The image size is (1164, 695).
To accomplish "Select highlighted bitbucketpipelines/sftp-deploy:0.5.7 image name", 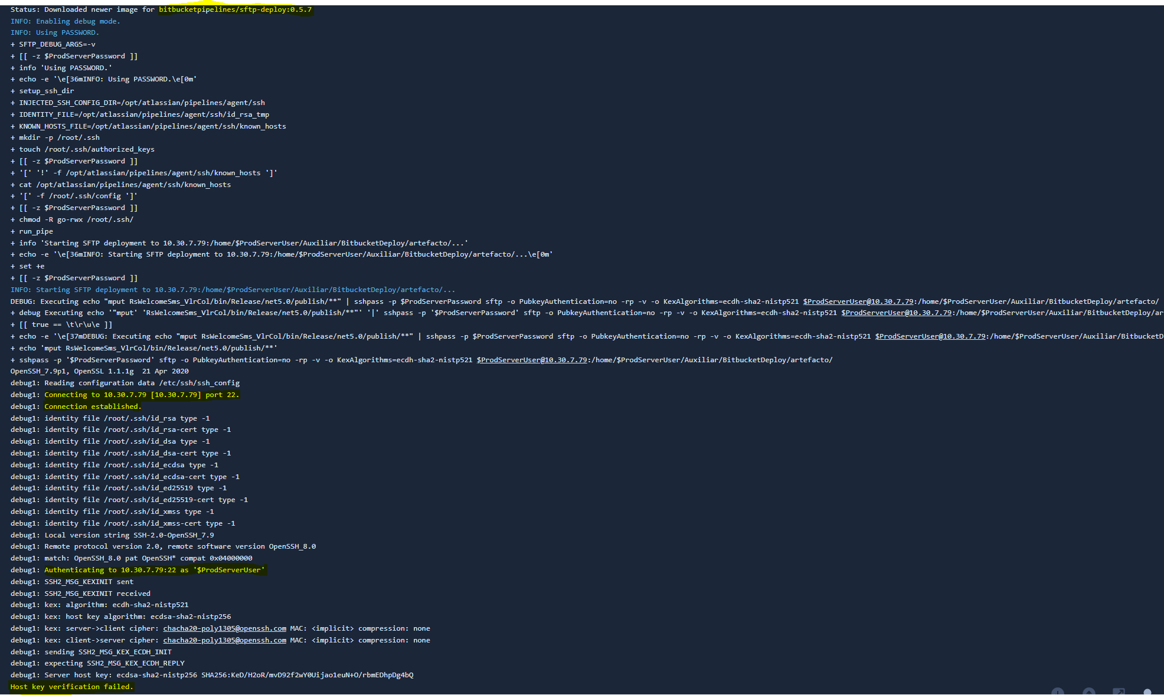I will pyautogui.click(x=235, y=9).
